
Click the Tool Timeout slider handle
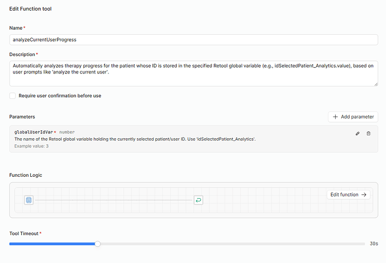pyautogui.click(x=98, y=243)
